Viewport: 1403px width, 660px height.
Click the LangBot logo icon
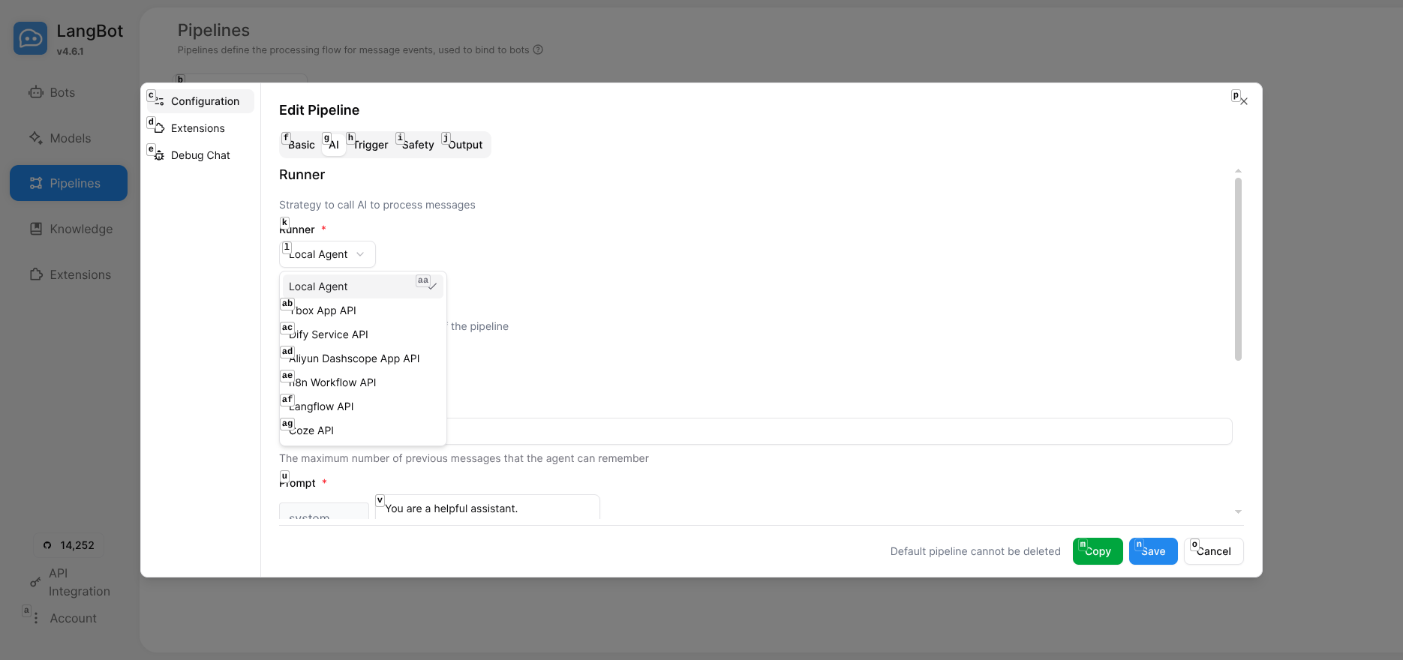click(x=30, y=38)
